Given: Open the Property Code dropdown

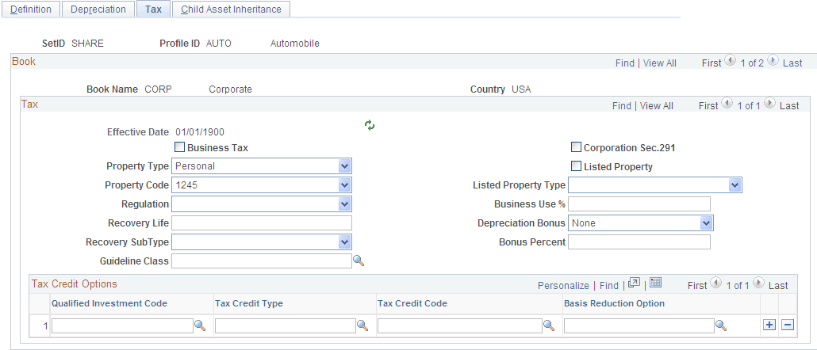Looking at the screenshot, I should coord(262,185).
